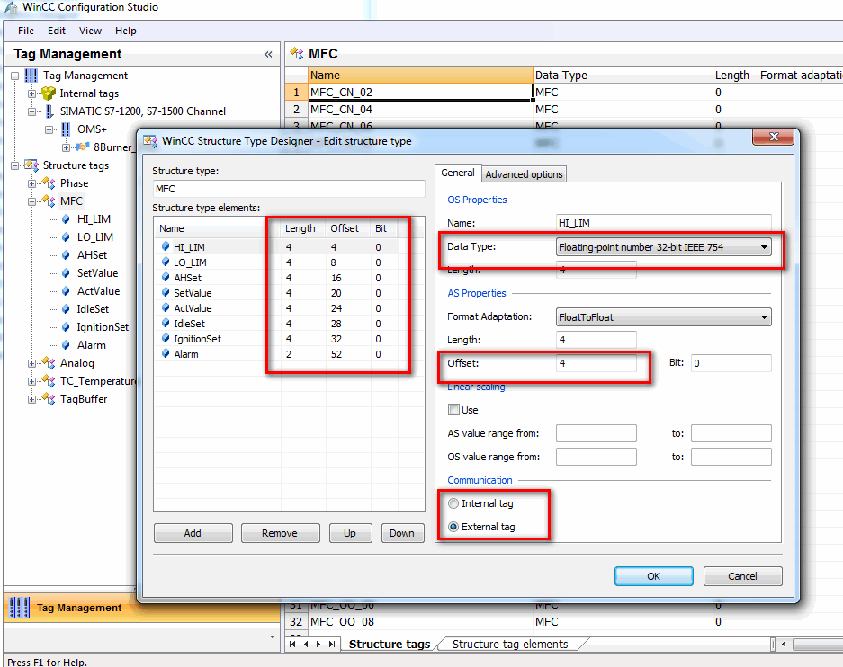This screenshot has height=667, width=843.
Task: Click the Remove button
Action: pyautogui.click(x=280, y=533)
